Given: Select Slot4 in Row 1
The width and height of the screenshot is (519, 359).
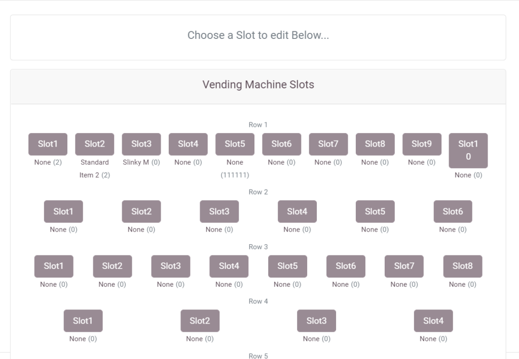Looking at the screenshot, I should (188, 144).
